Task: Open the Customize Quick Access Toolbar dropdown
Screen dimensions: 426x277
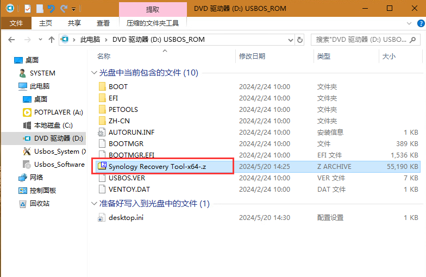Action: point(74,9)
